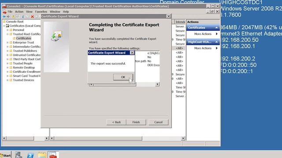This screenshot has width=282, height=158.
Task: Expand the Enterprise Trust node
Action: point(7,43)
